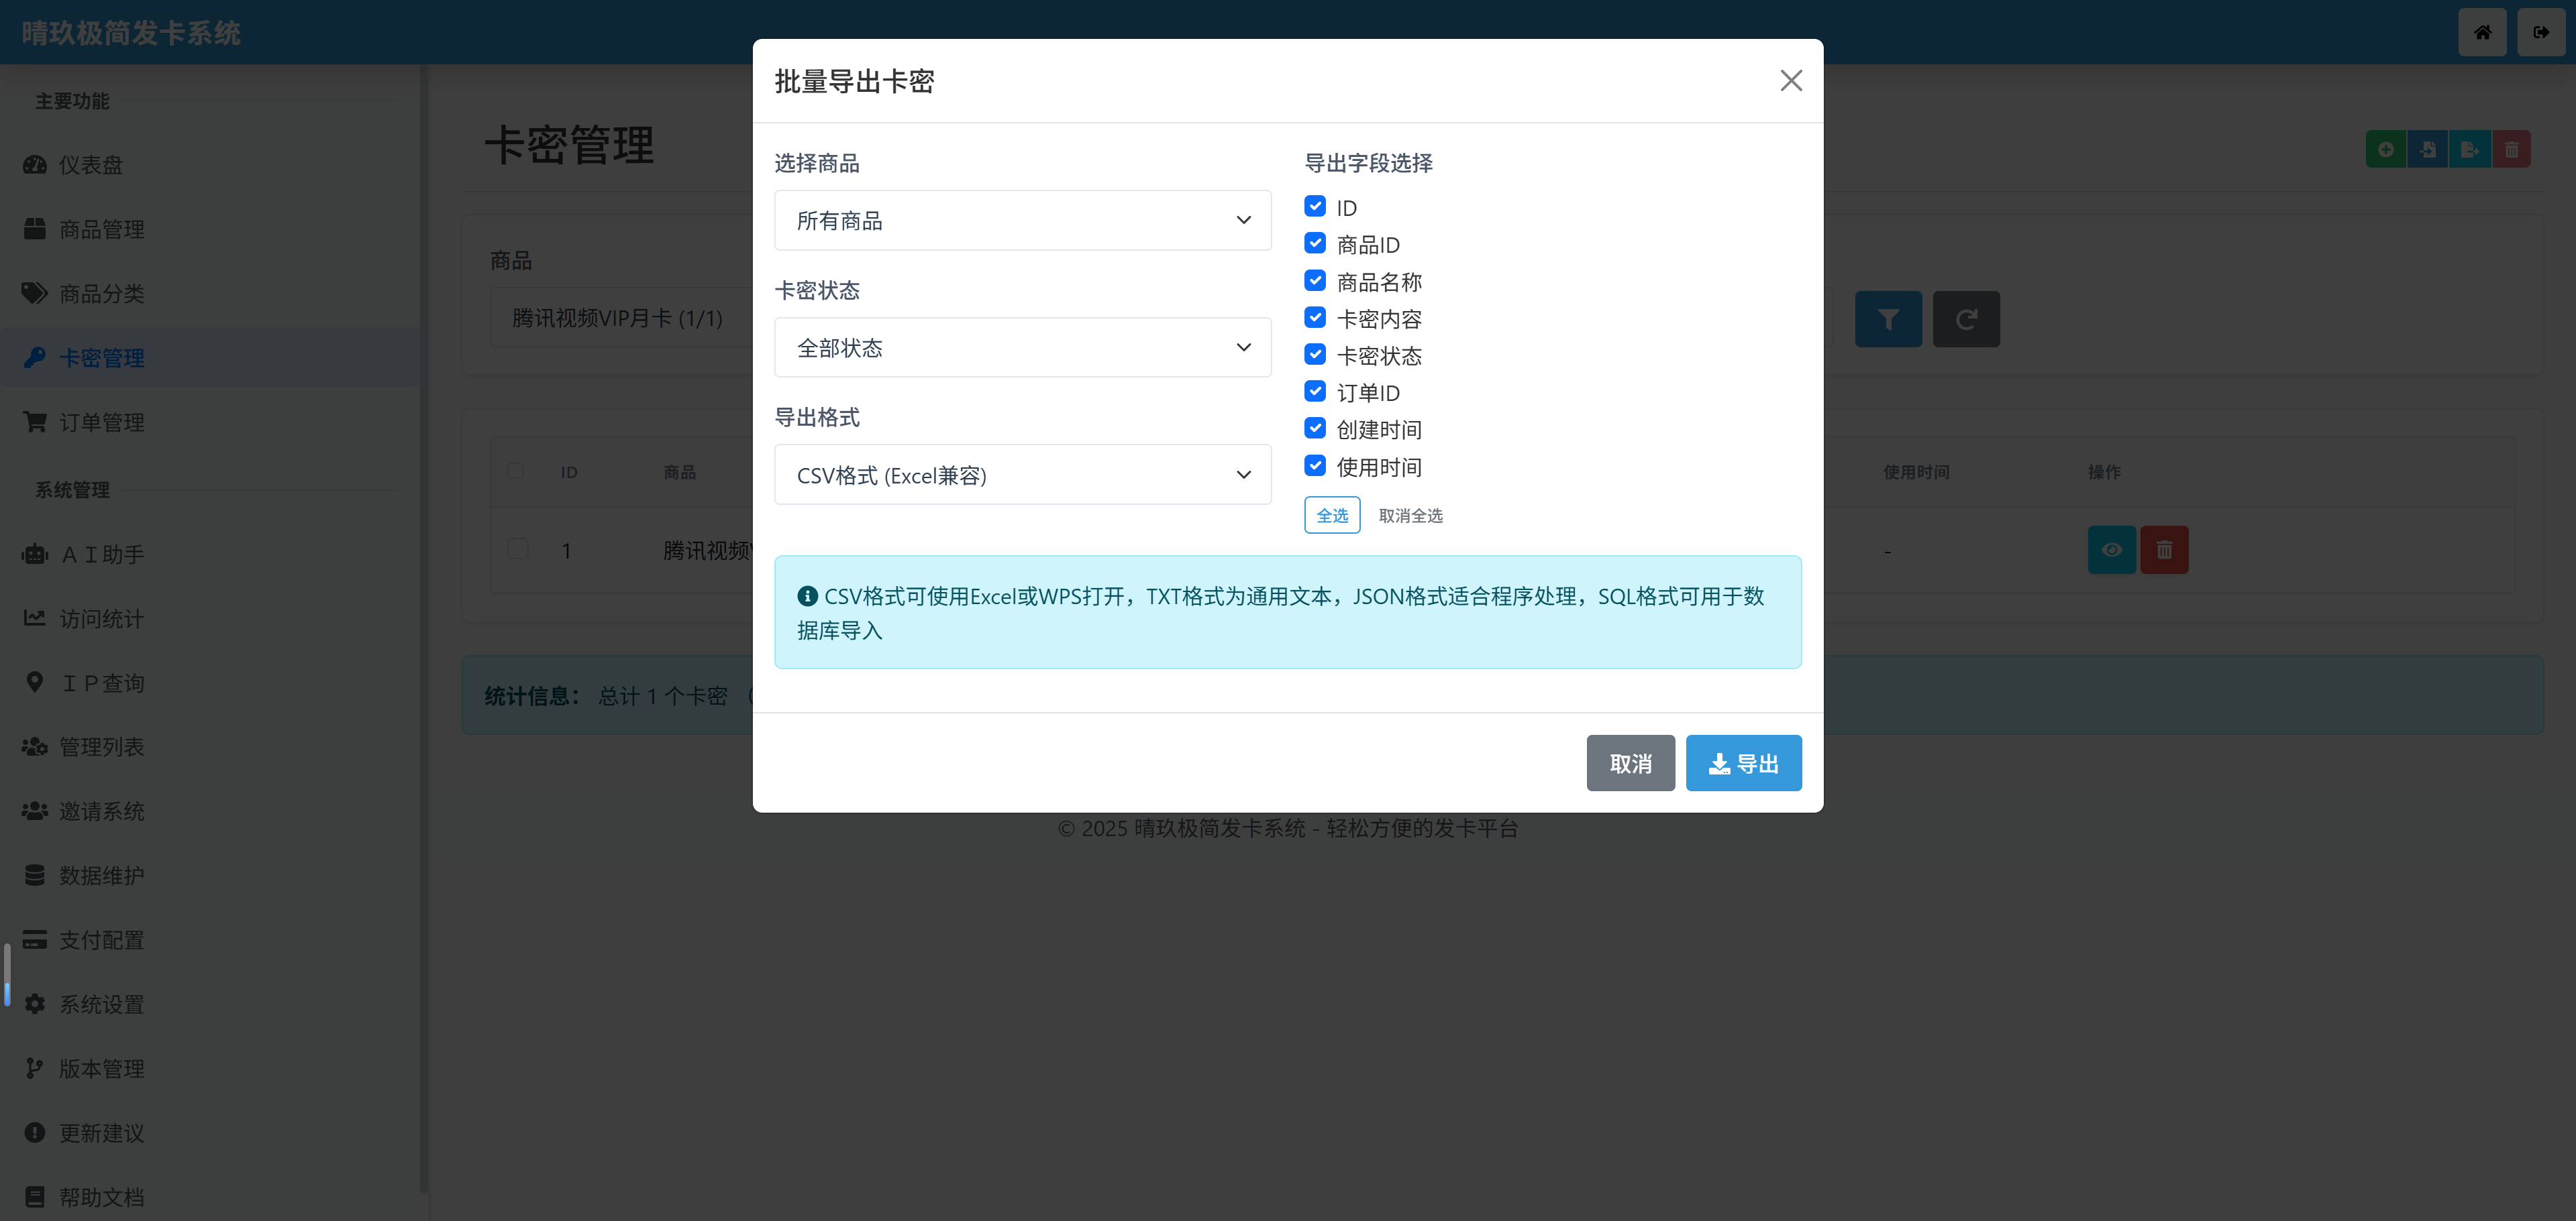
Task: Toggle the 卡密内容 checkbox
Action: [x=1315, y=318]
